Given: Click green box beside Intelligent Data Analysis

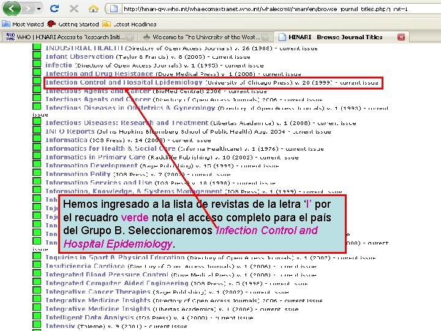Looking at the screenshot, I should coord(37,316).
